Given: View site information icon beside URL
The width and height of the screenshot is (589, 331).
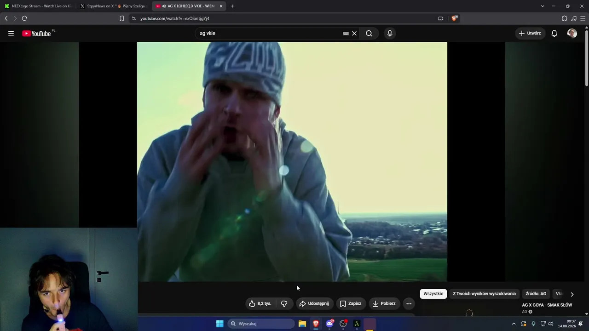Looking at the screenshot, I should click(133, 18).
